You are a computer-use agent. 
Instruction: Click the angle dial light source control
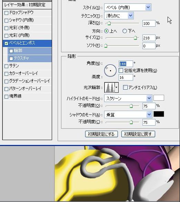pos(110,71)
